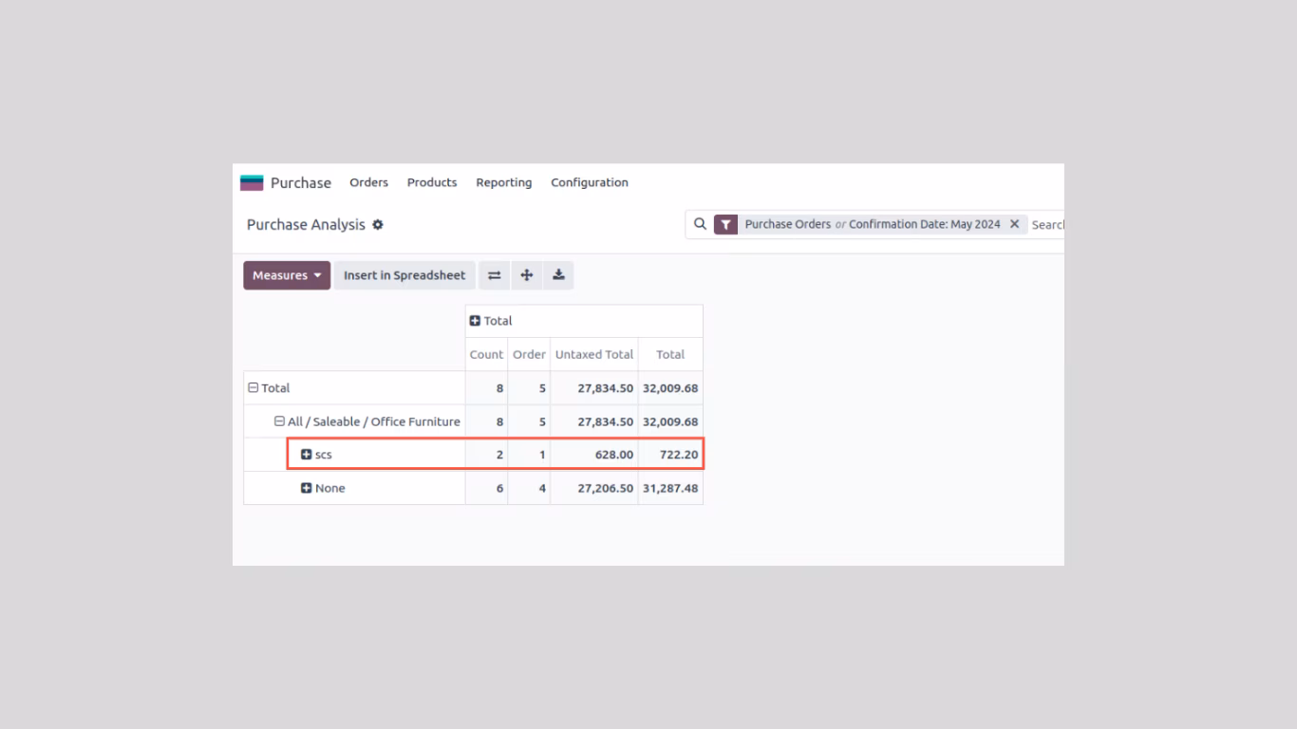Image resolution: width=1297 pixels, height=729 pixels.
Task: Click the Purchase app logo icon
Action: 252,183
